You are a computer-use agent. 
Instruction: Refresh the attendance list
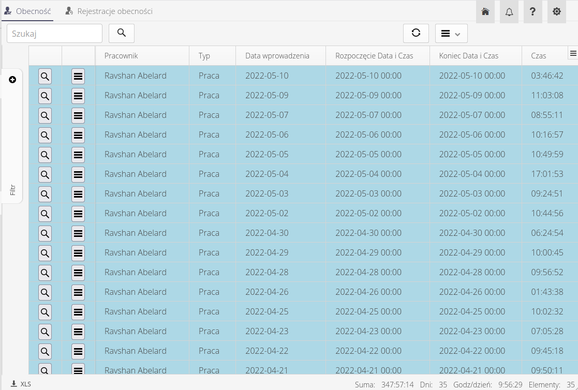pyautogui.click(x=416, y=33)
